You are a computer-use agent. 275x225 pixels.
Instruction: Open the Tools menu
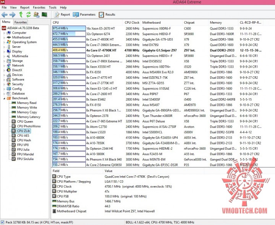53,8
